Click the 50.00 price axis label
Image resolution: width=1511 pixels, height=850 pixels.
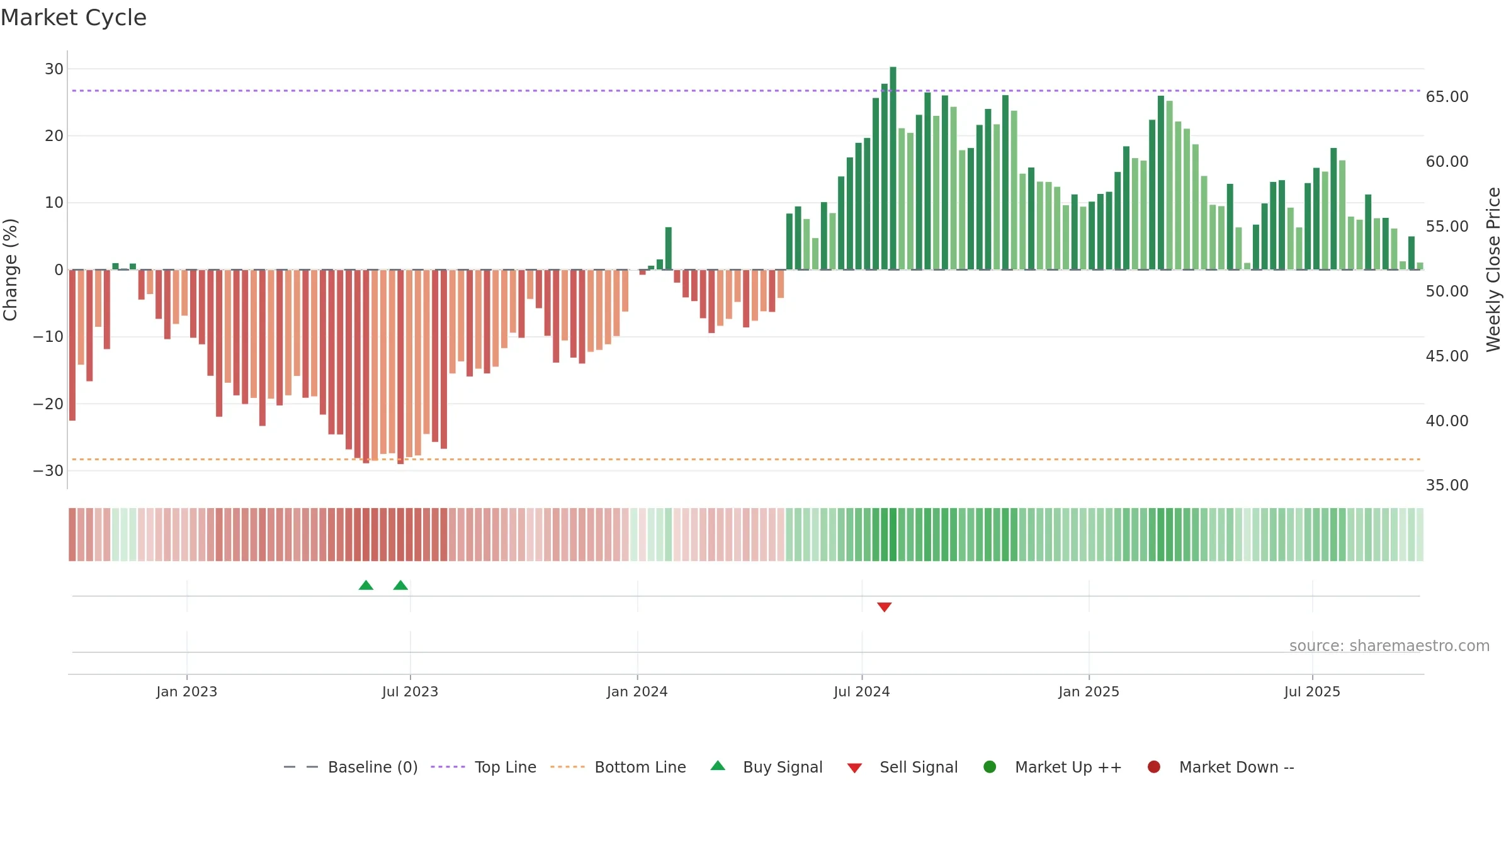(x=1447, y=292)
